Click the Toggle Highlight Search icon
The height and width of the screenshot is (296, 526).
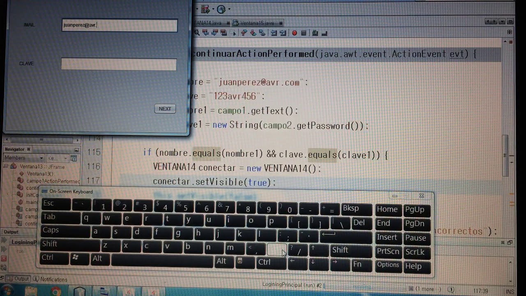224,32
